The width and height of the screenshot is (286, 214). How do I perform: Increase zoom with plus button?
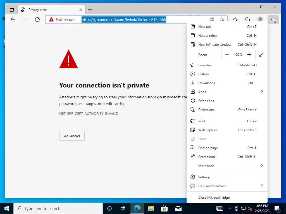(x=249, y=55)
